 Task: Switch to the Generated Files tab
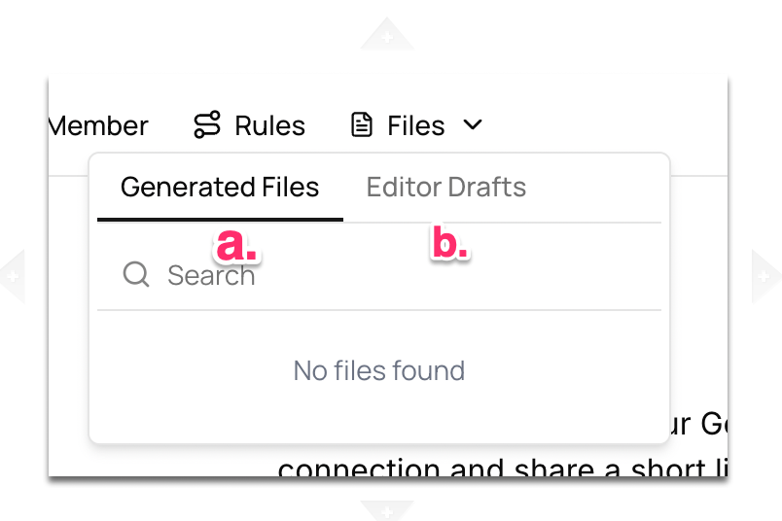click(220, 188)
